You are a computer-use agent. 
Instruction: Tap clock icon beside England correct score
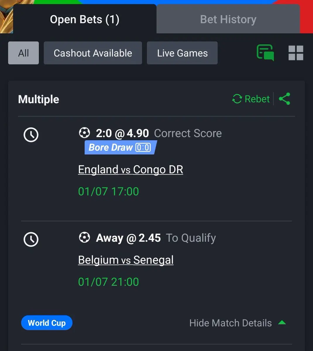coord(31,135)
